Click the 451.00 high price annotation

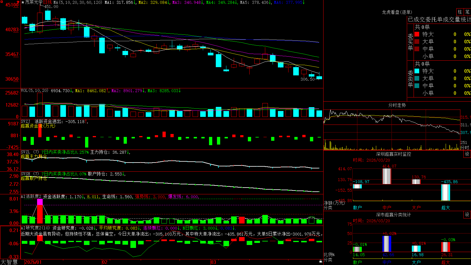click(x=51, y=7)
